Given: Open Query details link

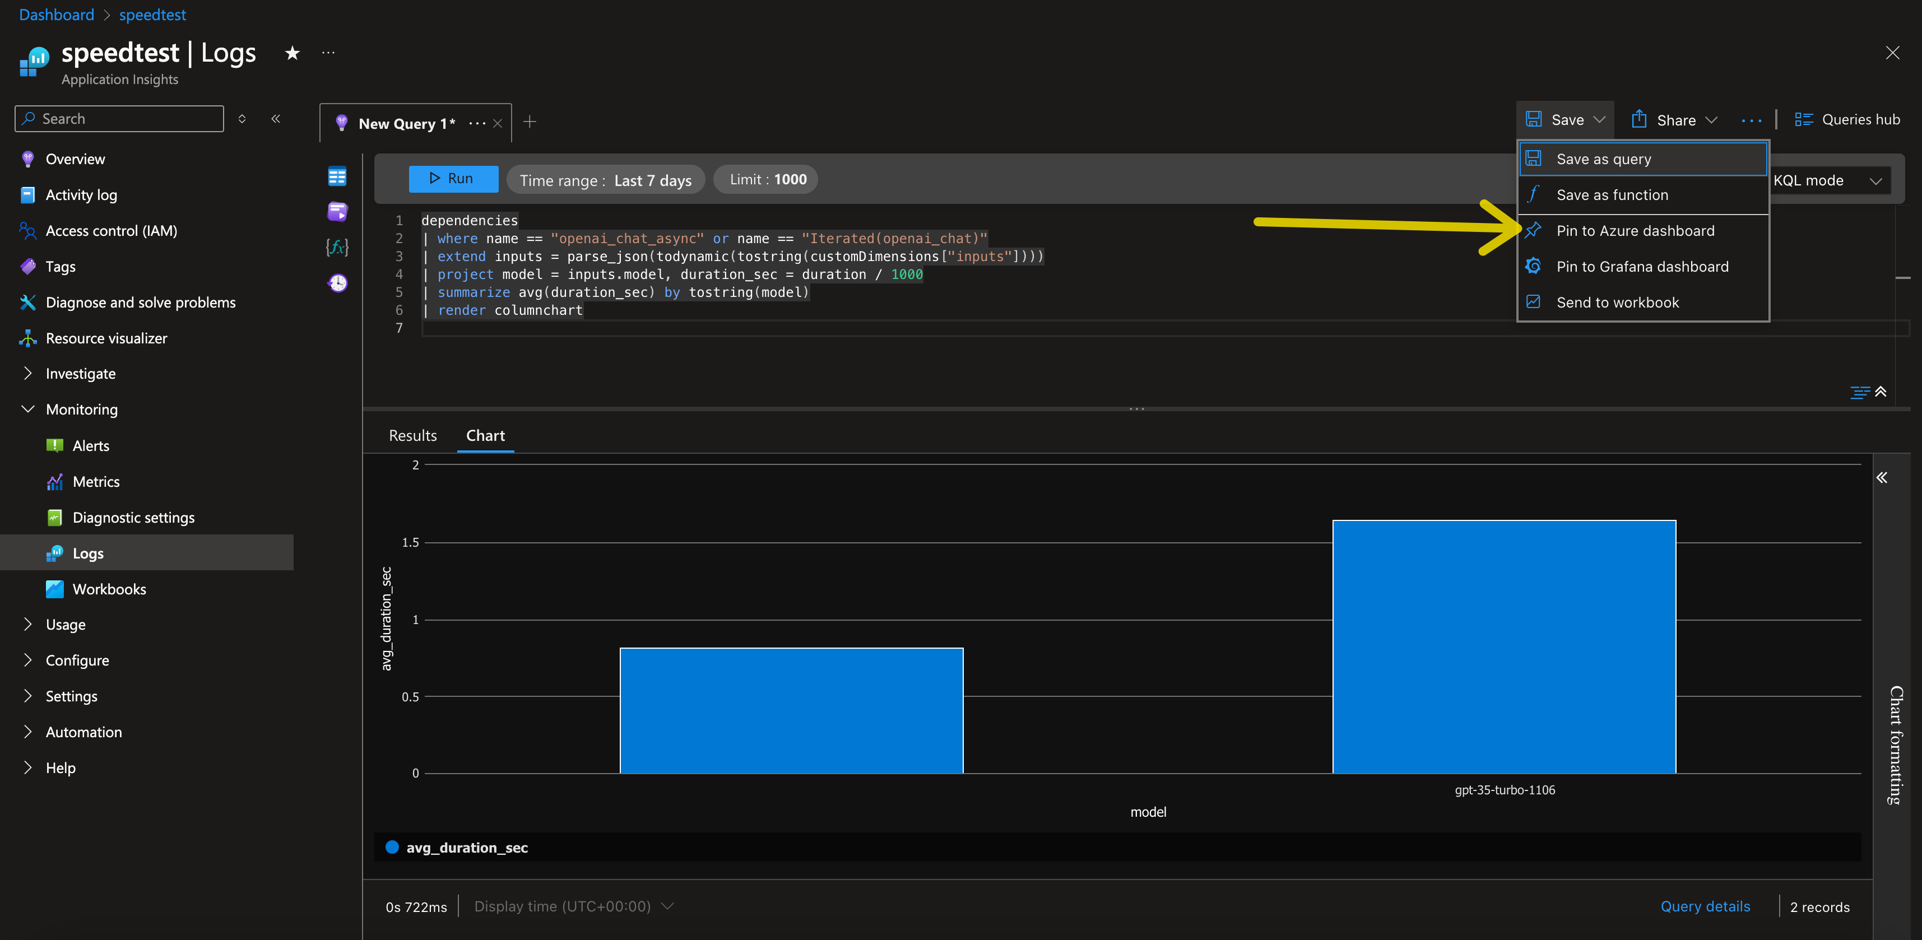Looking at the screenshot, I should (1705, 906).
